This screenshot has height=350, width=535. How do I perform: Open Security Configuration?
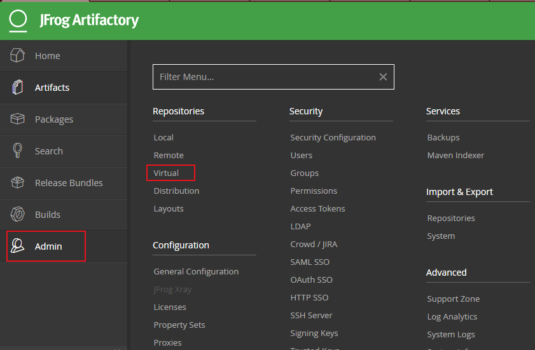point(333,137)
